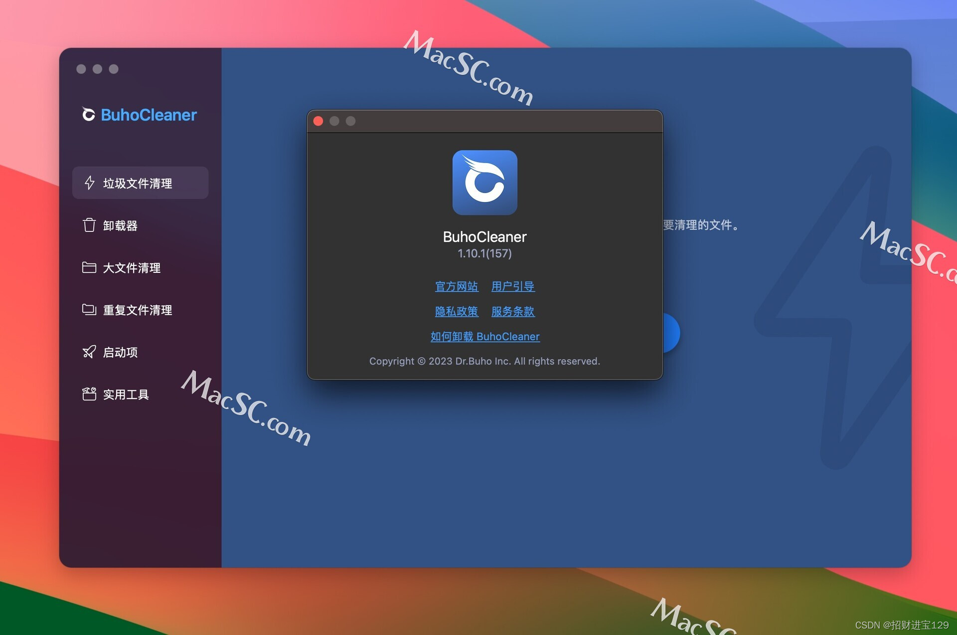This screenshot has height=635, width=957.
Task: Click the large BuhoCleaner app icon in About dialog
Action: [484, 183]
